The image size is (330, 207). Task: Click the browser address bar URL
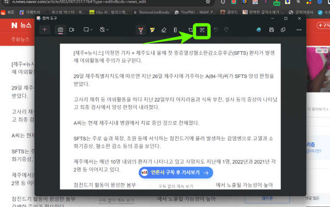pyautogui.click(x=79, y=2)
